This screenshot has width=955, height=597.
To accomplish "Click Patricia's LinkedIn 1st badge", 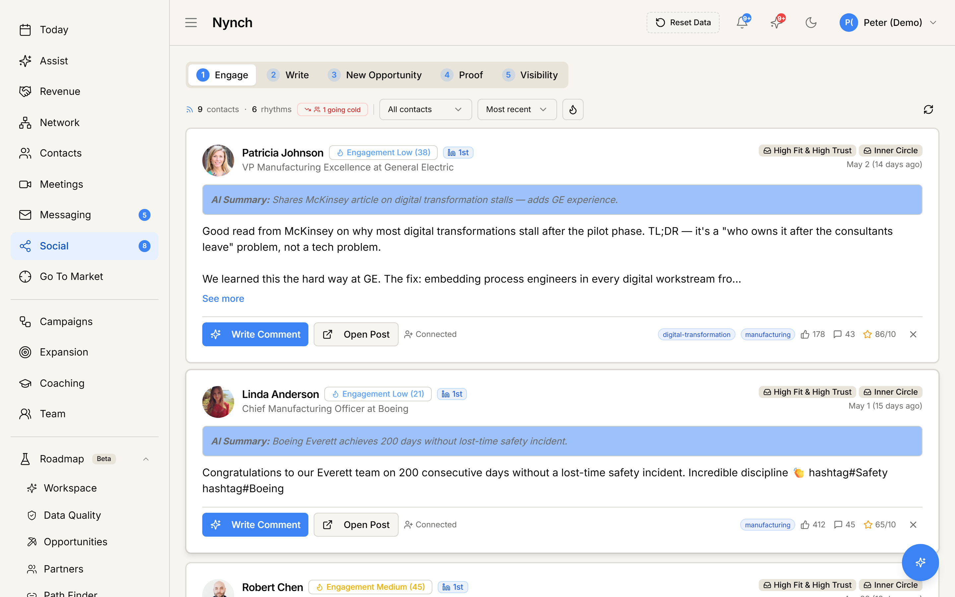I will coord(458,153).
